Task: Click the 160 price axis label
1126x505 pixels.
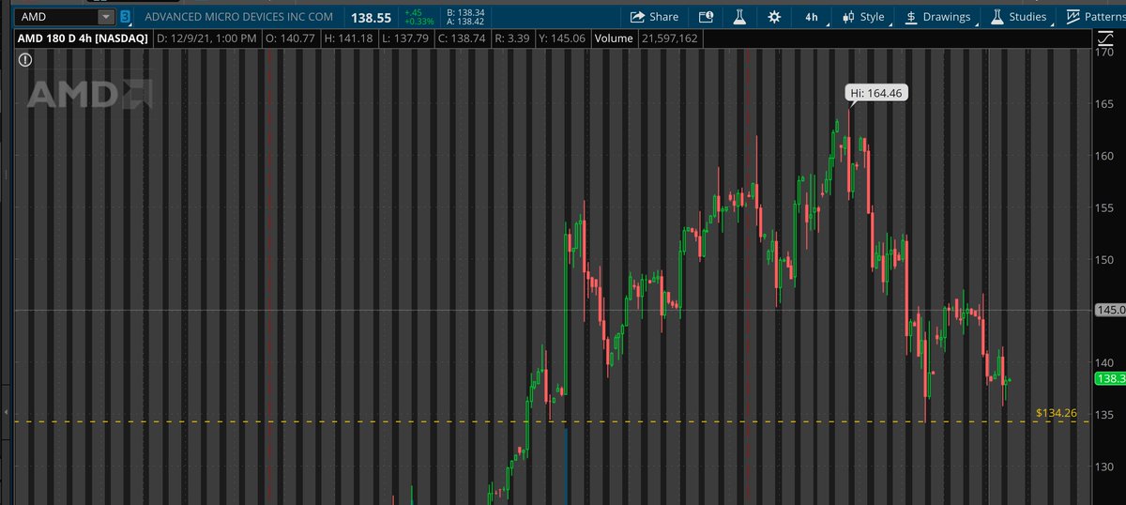Action: [x=1105, y=156]
